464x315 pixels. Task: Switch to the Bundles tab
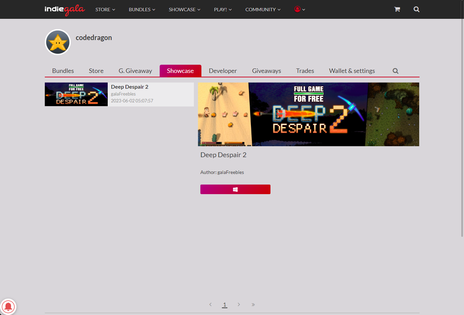[x=63, y=71]
